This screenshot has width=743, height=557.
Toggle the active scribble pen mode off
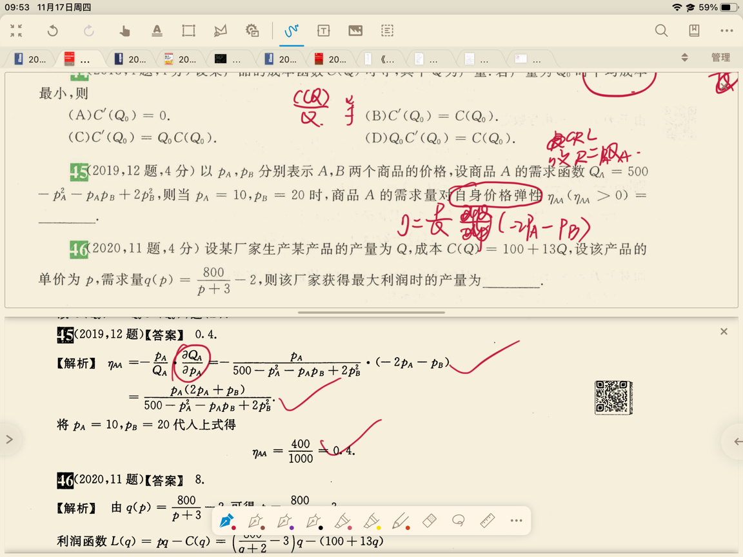(x=292, y=30)
